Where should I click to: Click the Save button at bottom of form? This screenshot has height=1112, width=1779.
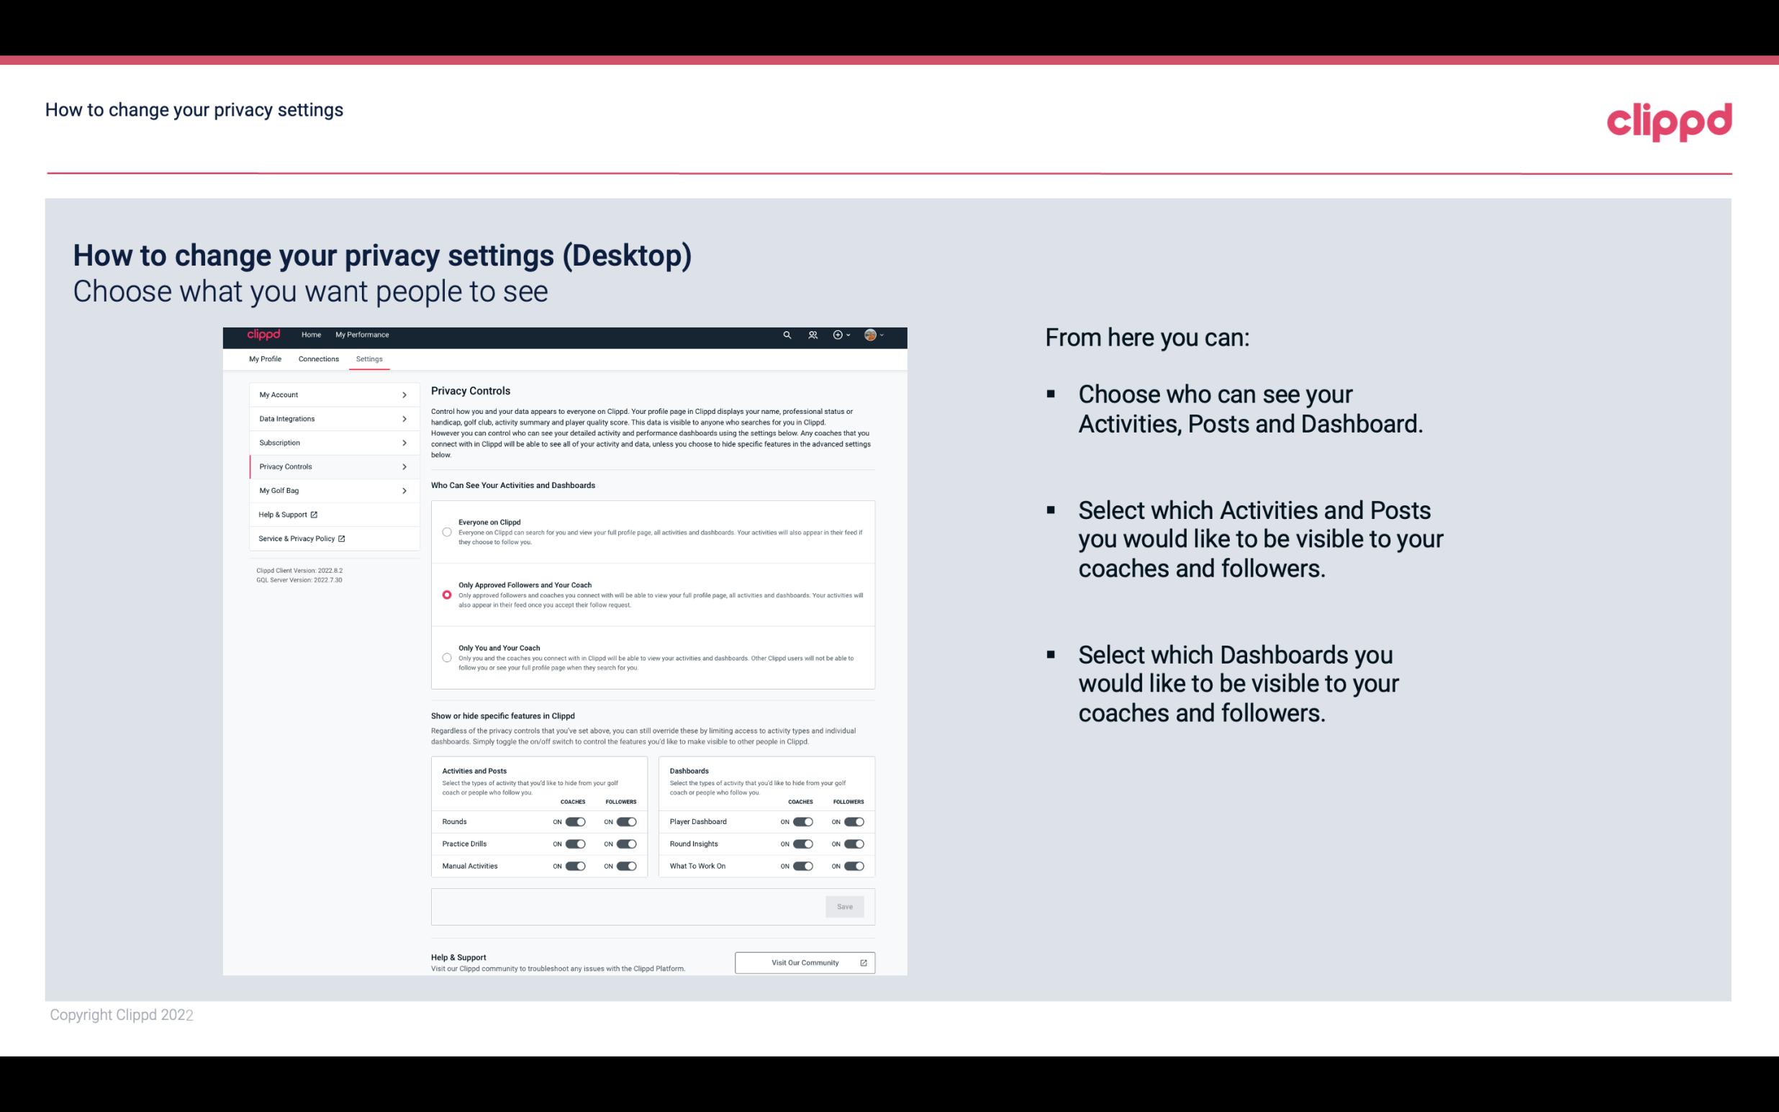[x=846, y=905]
